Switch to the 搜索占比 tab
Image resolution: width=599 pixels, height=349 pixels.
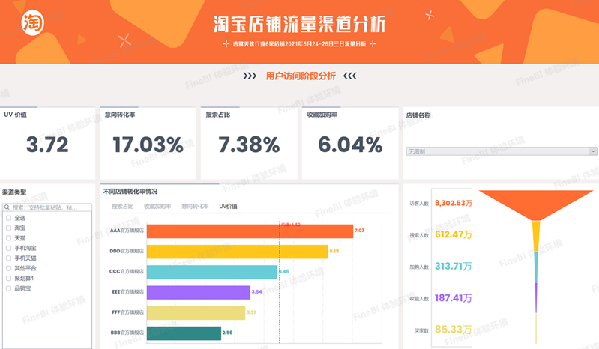pos(123,206)
